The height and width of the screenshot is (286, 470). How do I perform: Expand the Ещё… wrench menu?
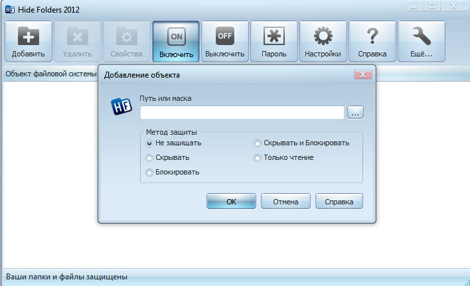tap(421, 40)
